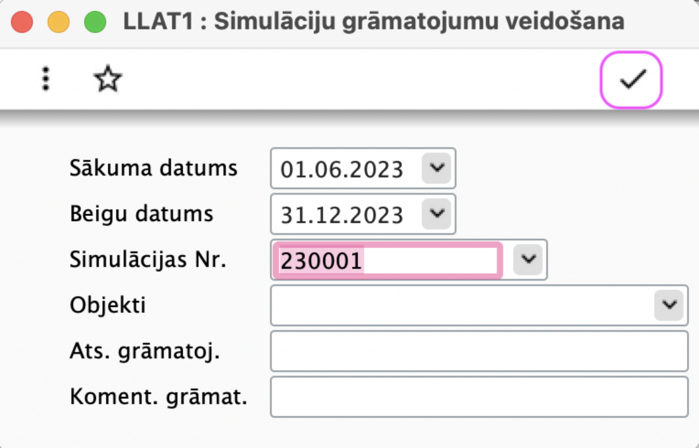Open the Objekti dropdown arrow

point(669,305)
